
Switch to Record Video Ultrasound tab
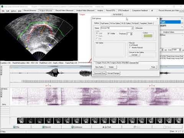pos(64,10)
